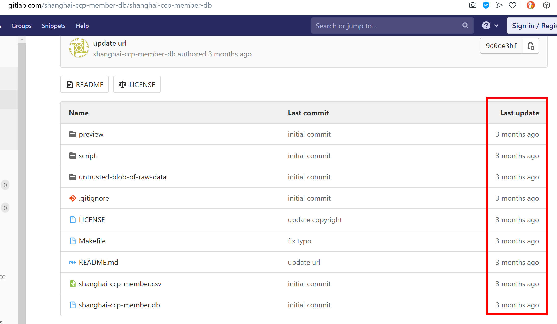The image size is (557, 324).
Task: Open shanghai-ccp-member.db file
Action: 119,305
